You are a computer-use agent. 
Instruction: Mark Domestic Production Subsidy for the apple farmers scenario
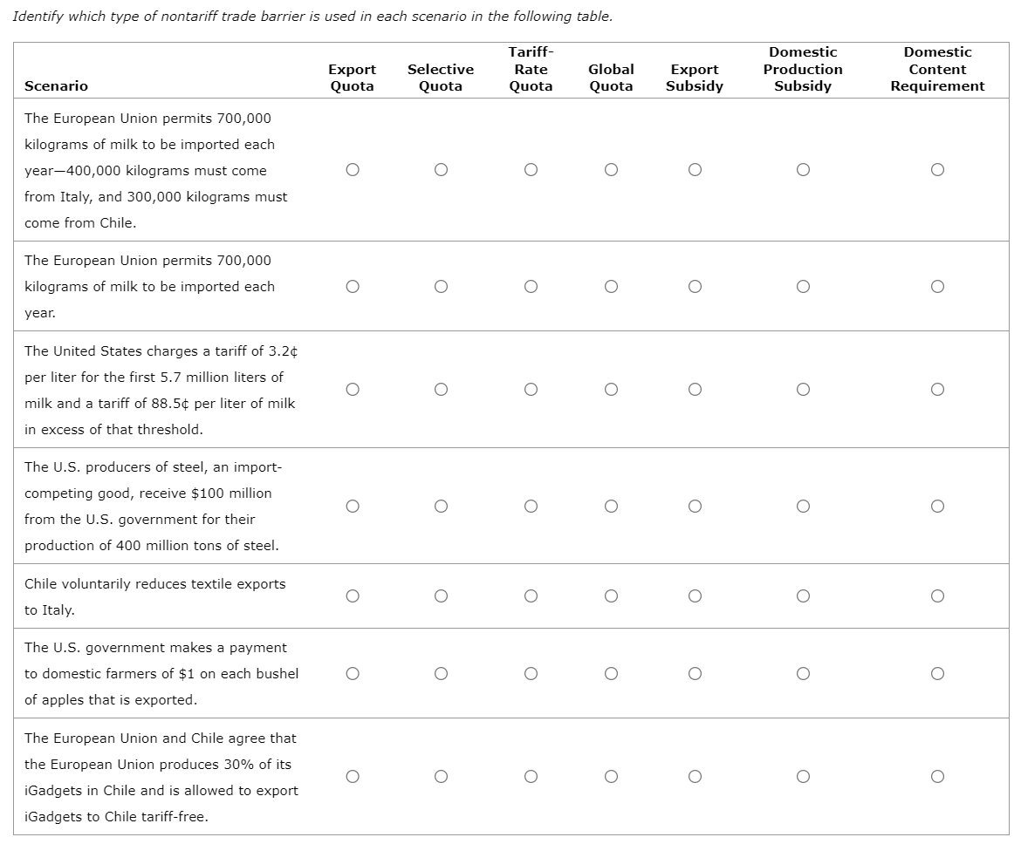pyautogui.click(x=803, y=673)
